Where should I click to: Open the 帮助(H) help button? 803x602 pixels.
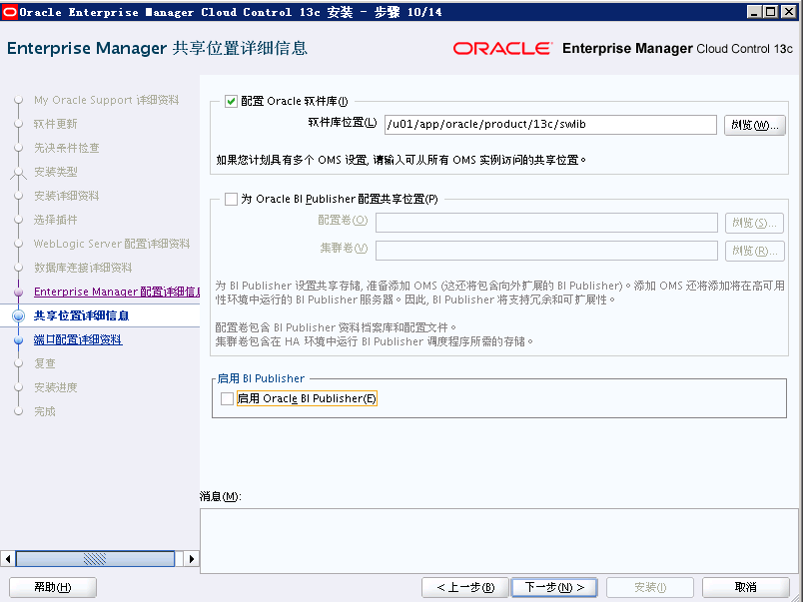click(x=53, y=587)
